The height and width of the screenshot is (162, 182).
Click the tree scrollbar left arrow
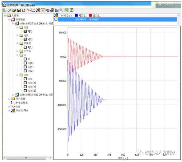(x=4, y=158)
